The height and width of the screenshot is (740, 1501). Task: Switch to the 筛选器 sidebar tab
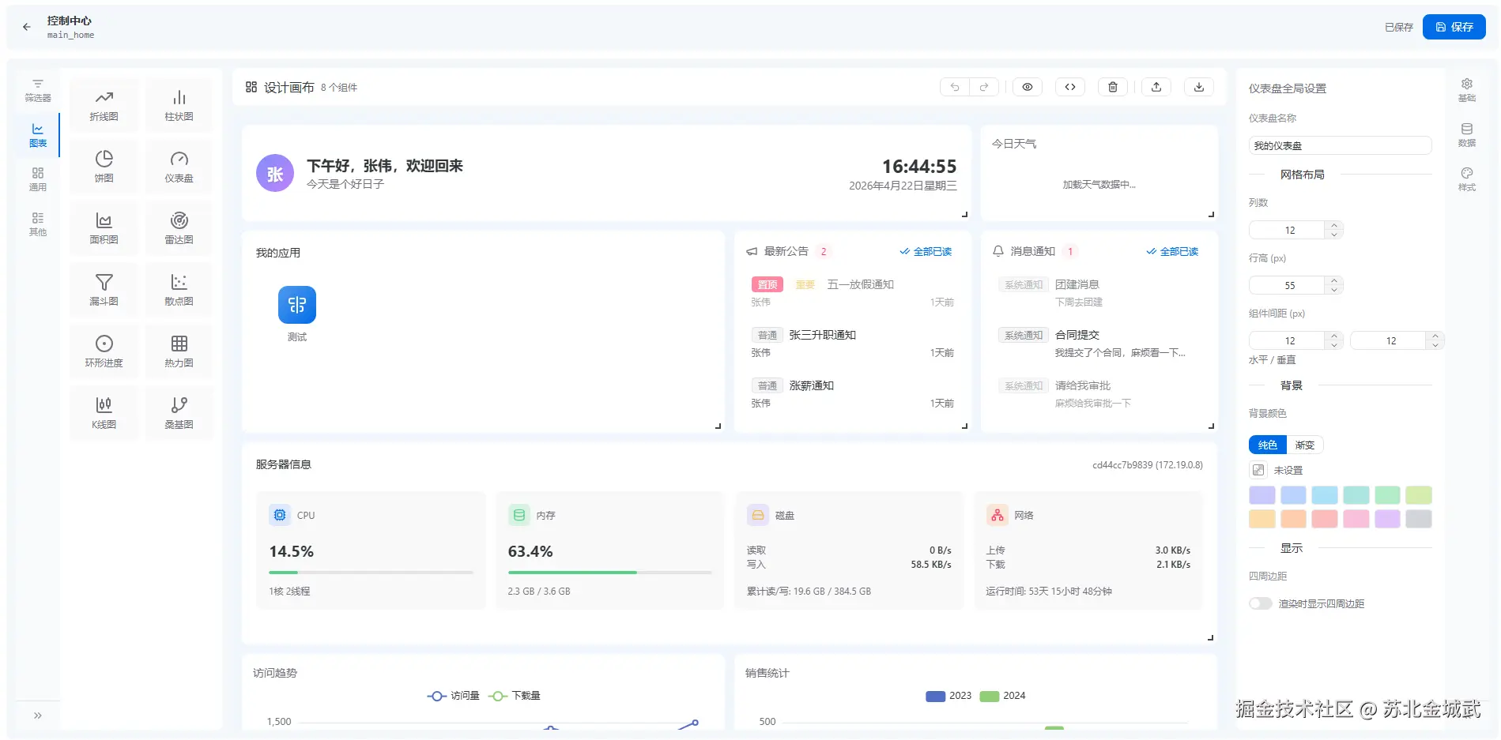[37, 90]
